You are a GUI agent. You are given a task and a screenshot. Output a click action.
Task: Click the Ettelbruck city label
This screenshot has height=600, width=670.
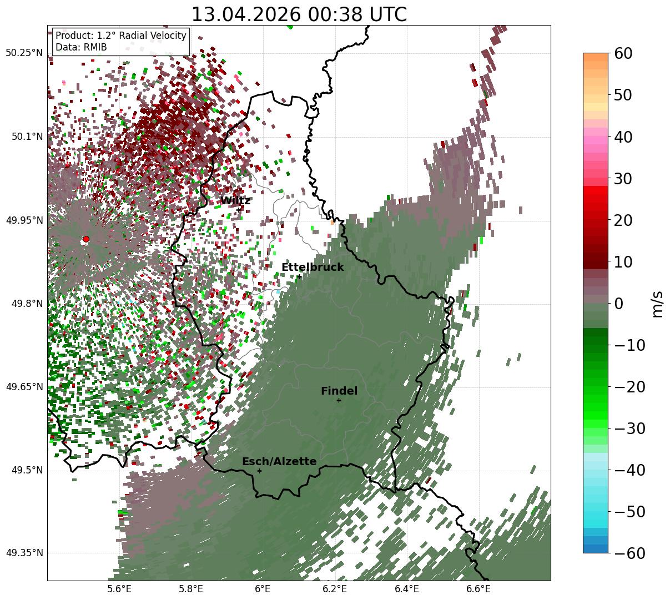pos(313,267)
